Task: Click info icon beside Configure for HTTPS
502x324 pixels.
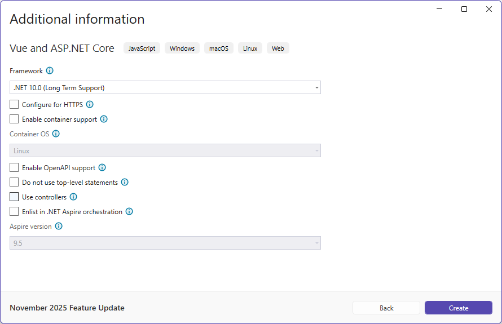Action: pos(90,104)
